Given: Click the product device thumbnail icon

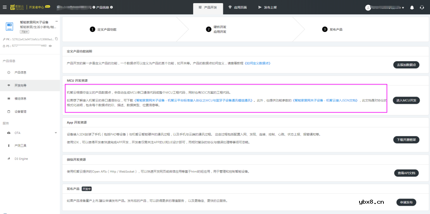Looking at the screenshot, I should 10,26.
